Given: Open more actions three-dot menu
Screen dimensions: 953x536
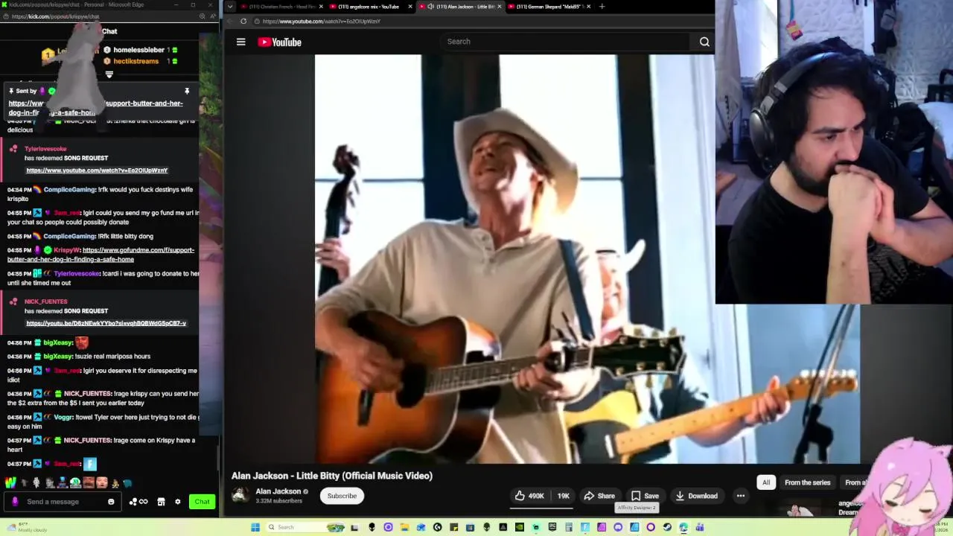Looking at the screenshot, I should (740, 496).
